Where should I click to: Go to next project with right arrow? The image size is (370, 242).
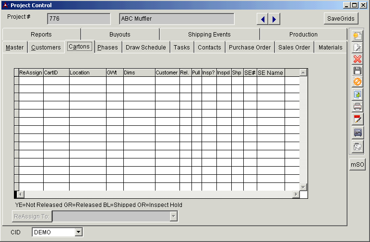point(274,19)
